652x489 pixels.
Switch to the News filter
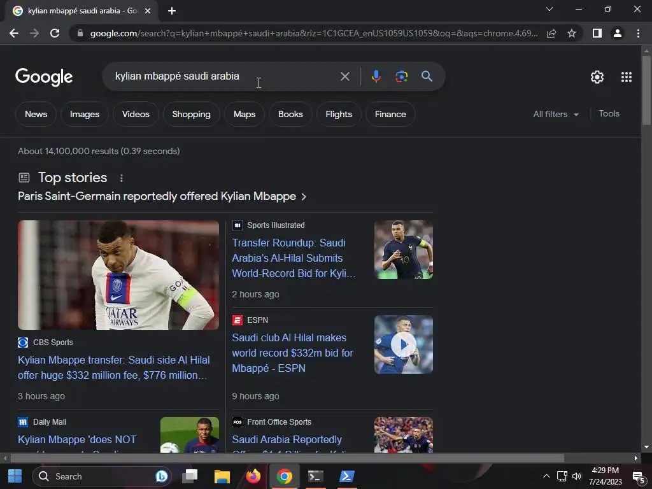click(x=36, y=115)
